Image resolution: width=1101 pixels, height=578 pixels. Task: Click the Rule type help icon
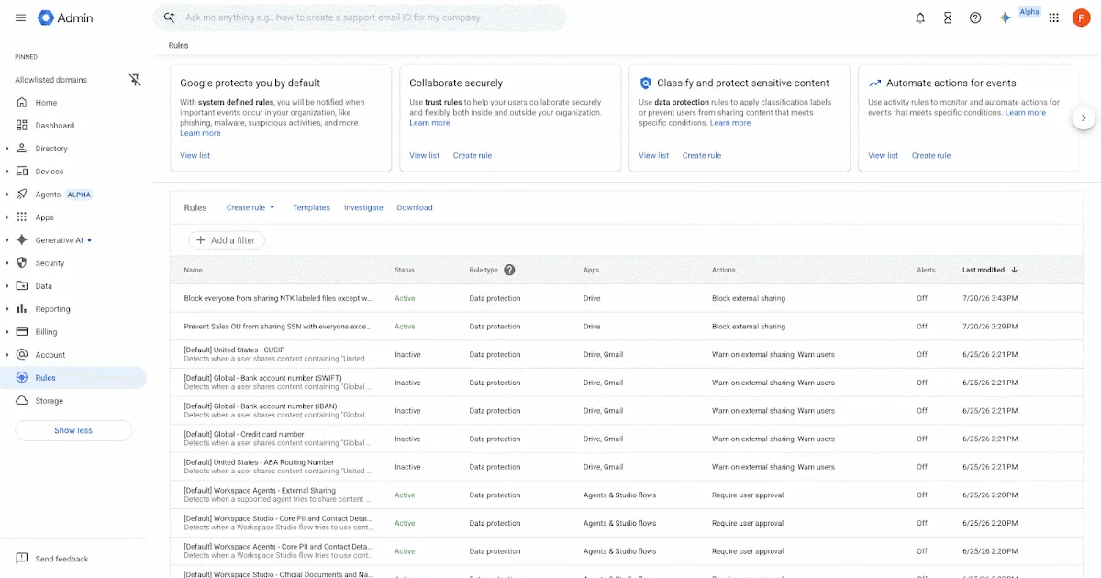[x=509, y=270]
